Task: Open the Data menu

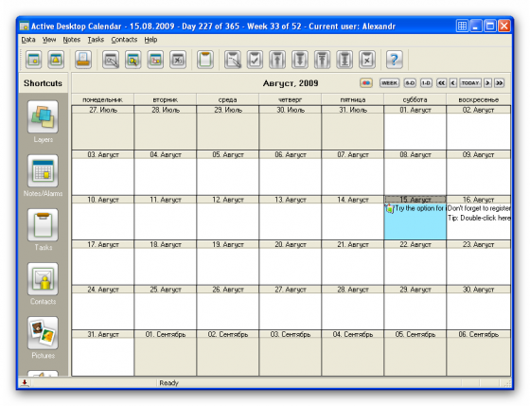Action: pyautogui.click(x=28, y=40)
